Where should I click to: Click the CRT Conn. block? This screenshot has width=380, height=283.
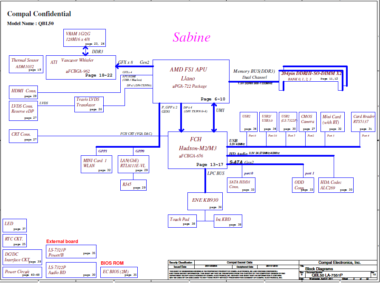pyautogui.click(x=23, y=136)
